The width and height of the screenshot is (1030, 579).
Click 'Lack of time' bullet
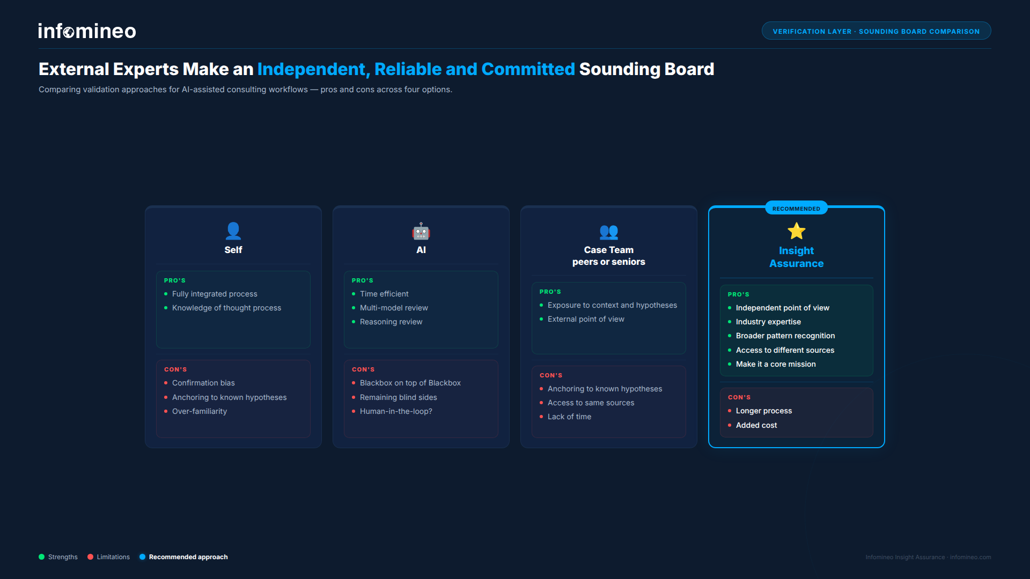pos(569,417)
